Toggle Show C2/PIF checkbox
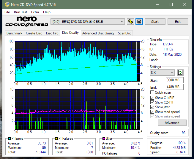The width and height of the screenshot is (194, 159). (152, 102)
